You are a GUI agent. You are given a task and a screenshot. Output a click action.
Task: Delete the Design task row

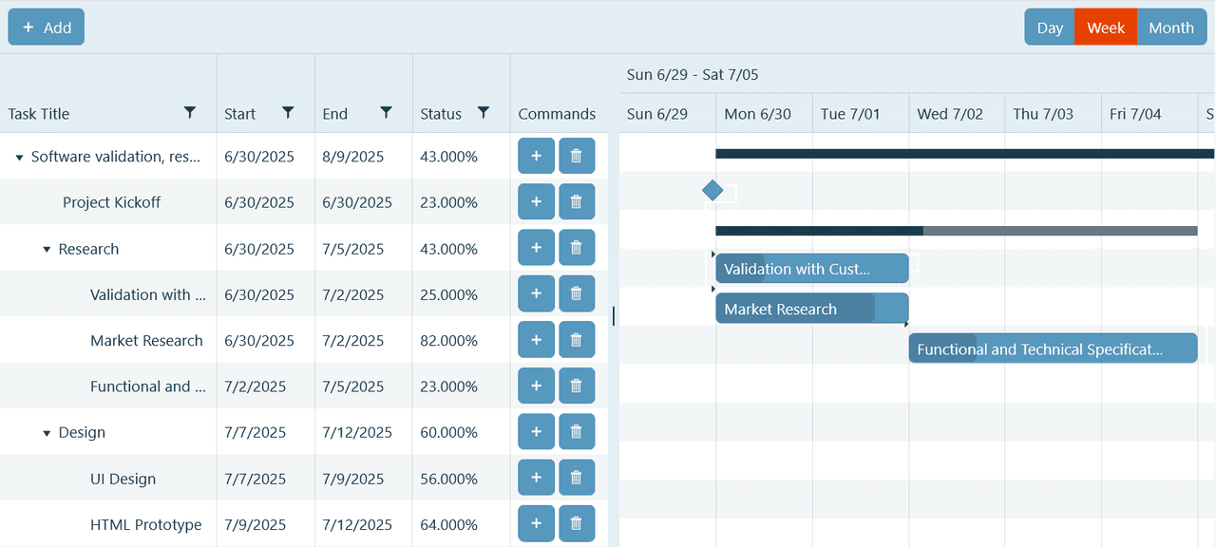577,432
